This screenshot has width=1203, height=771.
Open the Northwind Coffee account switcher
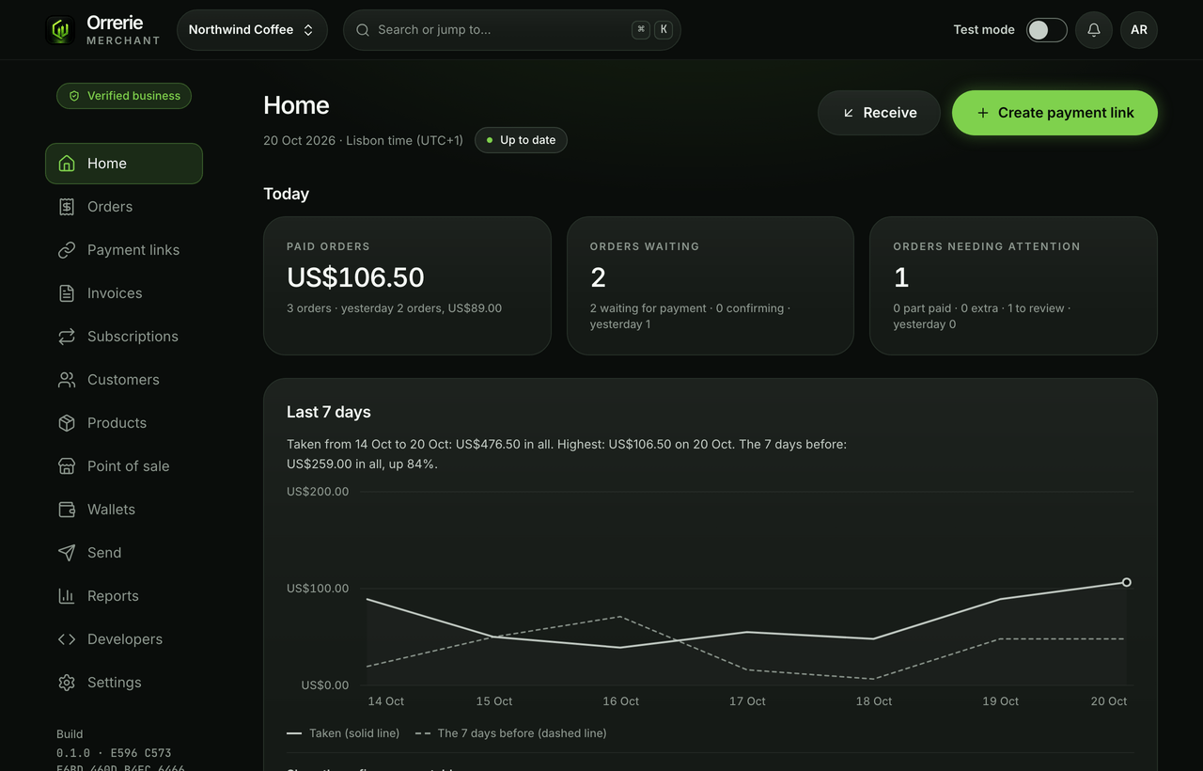tap(252, 30)
